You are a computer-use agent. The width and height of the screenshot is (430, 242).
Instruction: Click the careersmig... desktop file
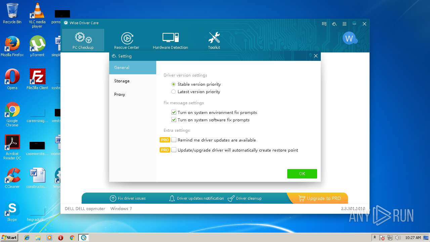(37, 116)
